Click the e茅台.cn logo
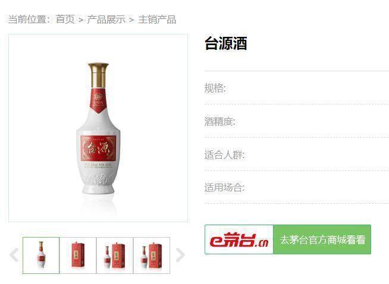This screenshot has height=284, width=389. coord(239,239)
